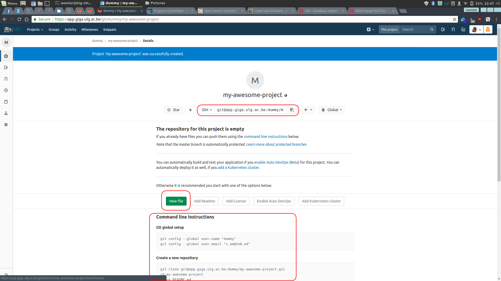Image resolution: width=501 pixels, height=281 pixels.
Task: Follow the command line instructions link
Action: pos(266,137)
